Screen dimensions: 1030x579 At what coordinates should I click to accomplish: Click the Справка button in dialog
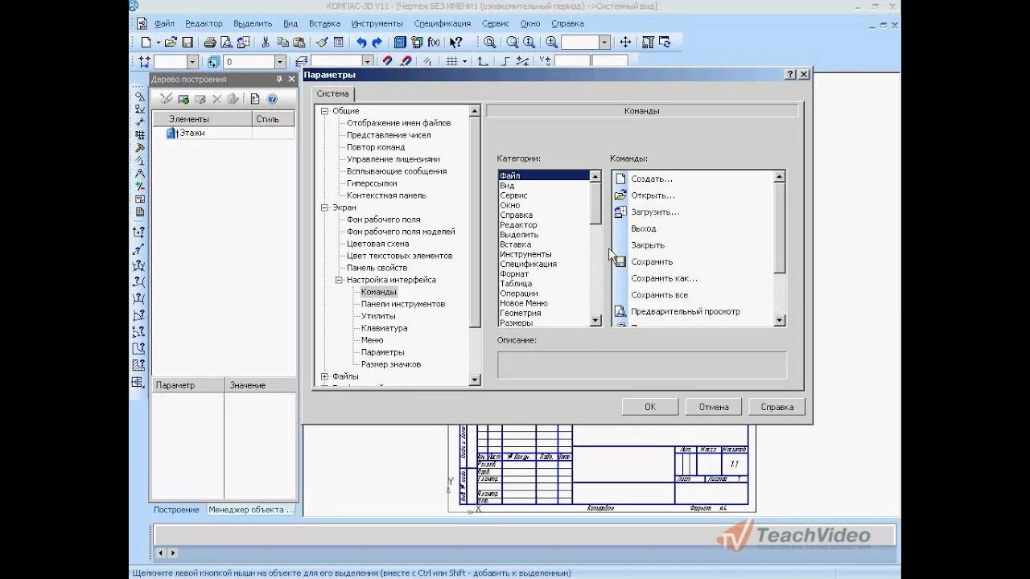coord(777,407)
